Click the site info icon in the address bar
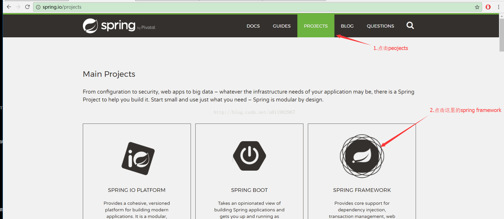504x219 pixels. coord(38,7)
